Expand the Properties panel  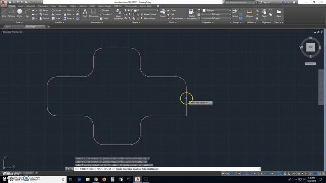pos(208,22)
